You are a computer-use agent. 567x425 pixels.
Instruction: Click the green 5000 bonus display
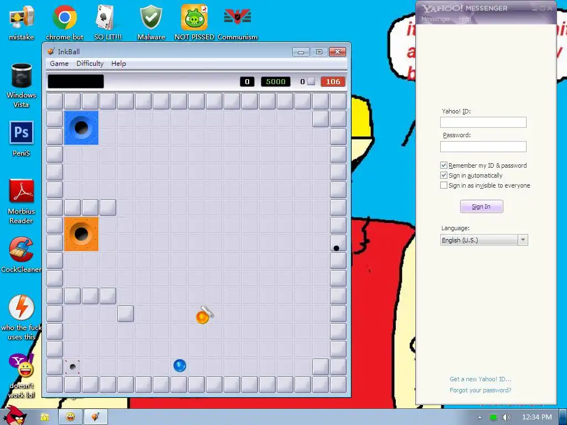pyautogui.click(x=276, y=82)
